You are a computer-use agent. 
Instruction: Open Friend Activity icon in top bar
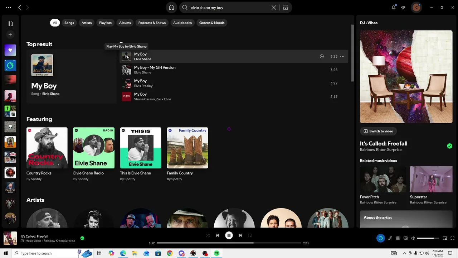pyautogui.click(x=403, y=7)
